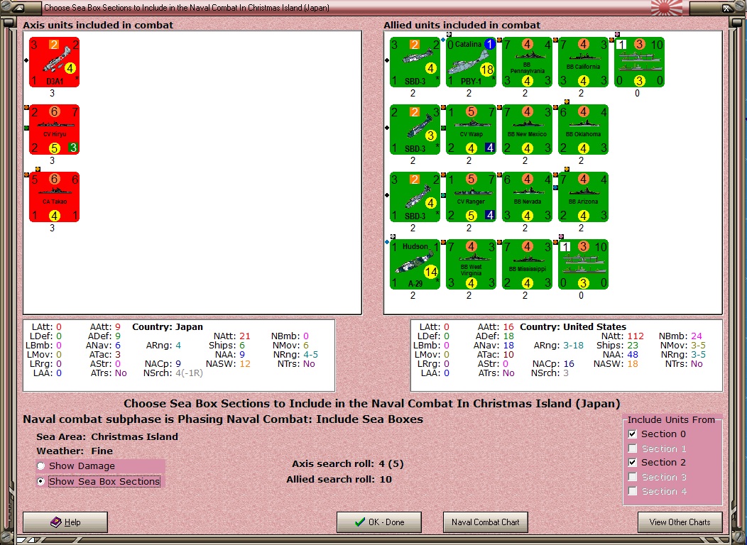Select the BB Arizona battleship counter
747x545 pixels.
(584, 197)
